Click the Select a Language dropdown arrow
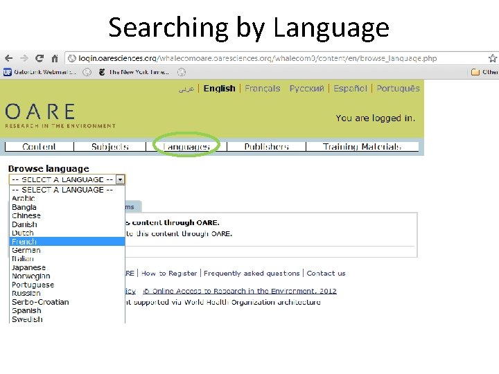The width and height of the screenshot is (499, 374). [x=120, y=179]
